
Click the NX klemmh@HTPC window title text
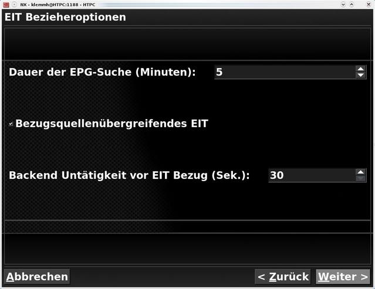(x=58, y=5)
